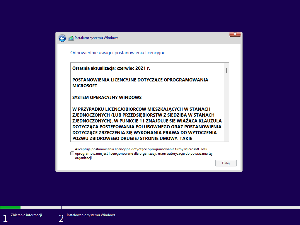Click step 2 Instalowanie systemu Windows label

pos(91,215)
